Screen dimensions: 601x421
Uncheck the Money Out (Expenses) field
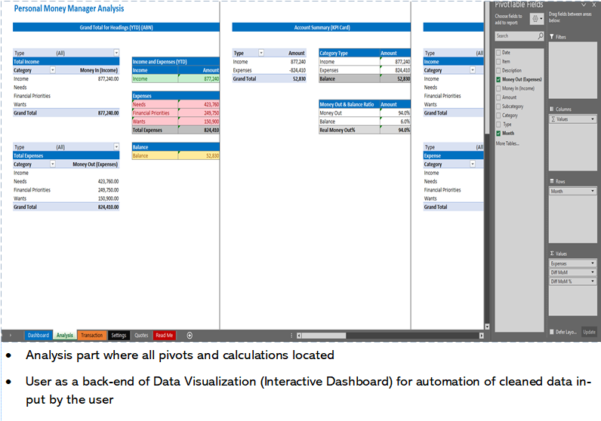click(x=498, y=79)
